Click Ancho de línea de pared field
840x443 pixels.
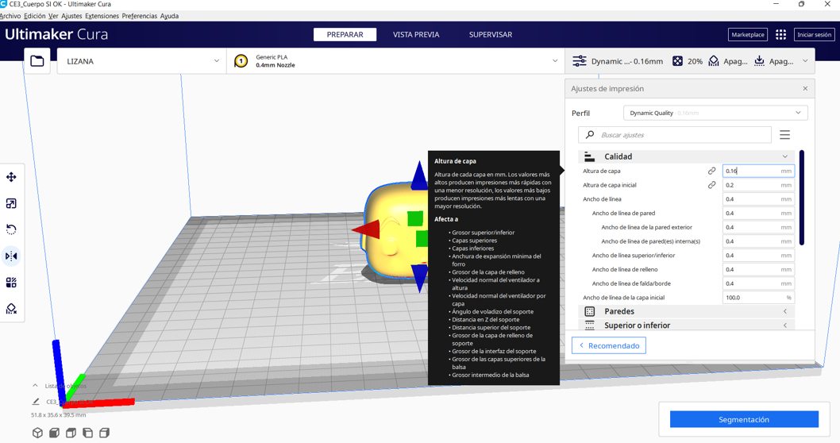pos(758,214)
